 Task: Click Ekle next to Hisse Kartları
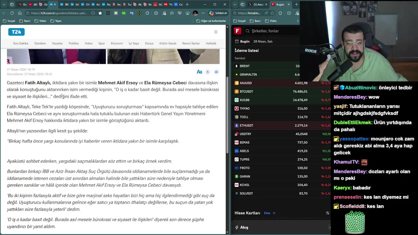[x=270, y=213]
